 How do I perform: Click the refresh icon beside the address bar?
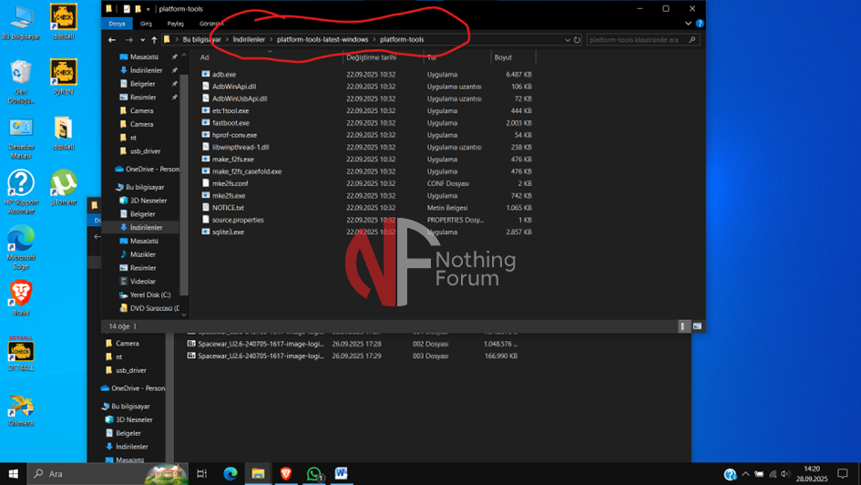577,40
